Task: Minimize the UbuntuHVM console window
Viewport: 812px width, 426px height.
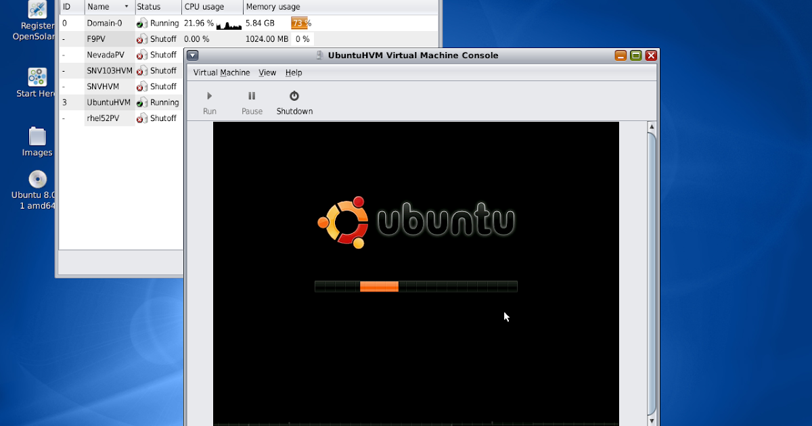Action: click(621, 55)
